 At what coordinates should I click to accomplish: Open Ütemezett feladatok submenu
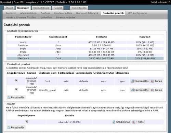(87, 13)
